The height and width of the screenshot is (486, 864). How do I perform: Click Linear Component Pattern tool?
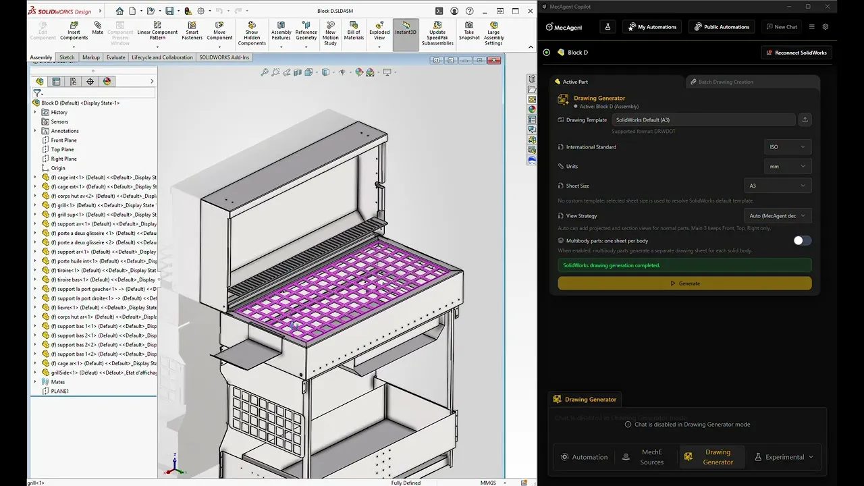(157, 31)
